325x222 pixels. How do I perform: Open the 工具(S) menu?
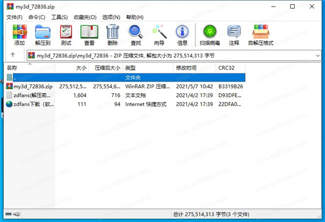pos(60,17)
